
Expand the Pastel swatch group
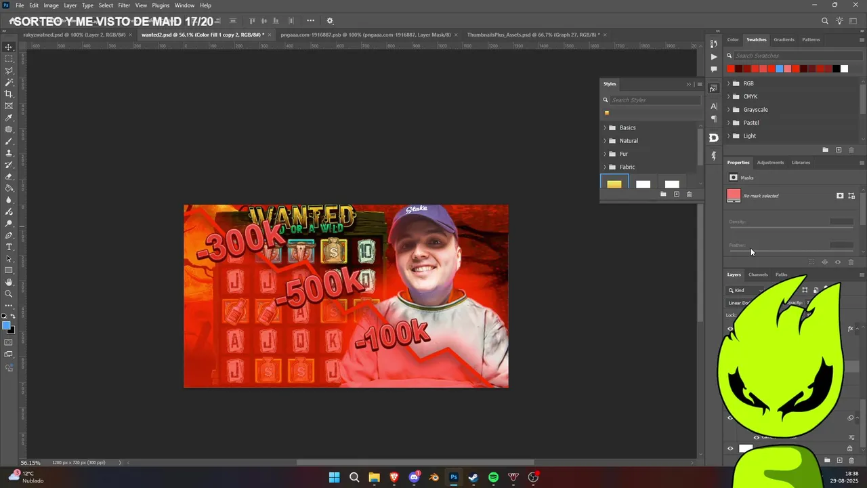[x=729, y=123]
